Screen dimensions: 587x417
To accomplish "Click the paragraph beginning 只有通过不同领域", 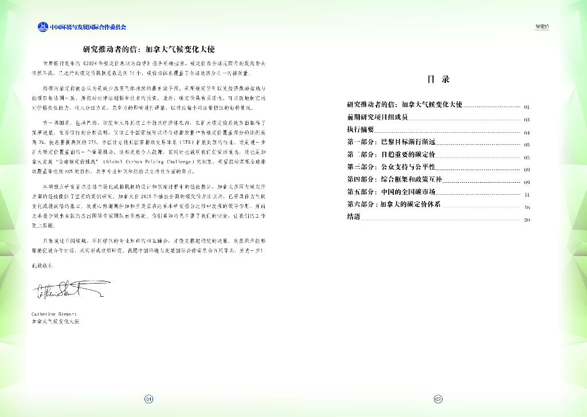I will pos(148,246).
